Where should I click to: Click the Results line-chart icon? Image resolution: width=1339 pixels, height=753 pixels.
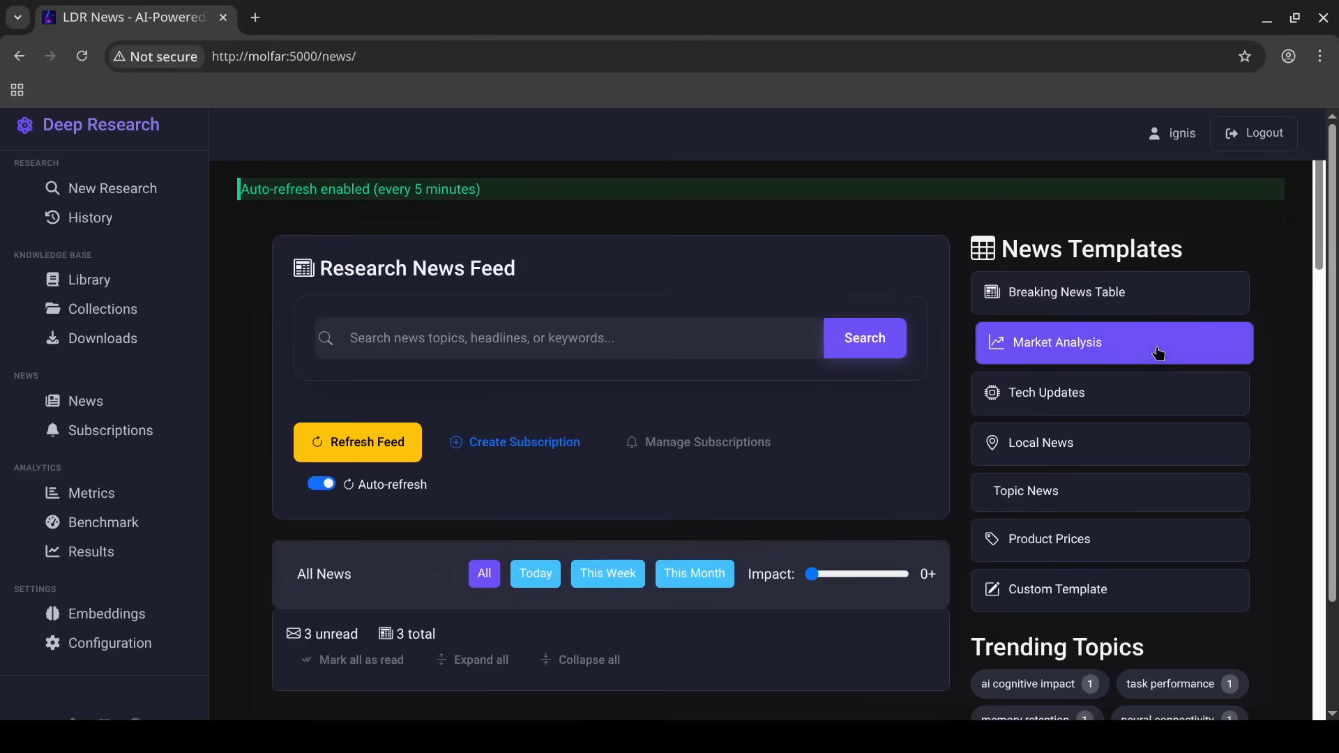pyautogui.click(x=52, y=552)
